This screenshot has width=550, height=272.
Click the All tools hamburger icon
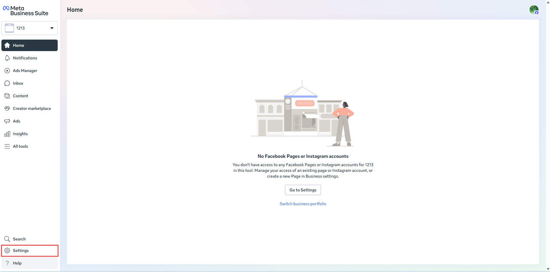pyautogui.click(x=7, y=147)
